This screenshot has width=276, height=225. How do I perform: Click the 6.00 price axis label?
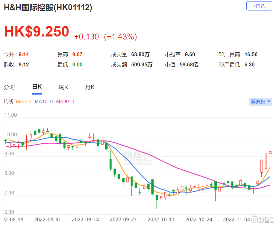pyautogui.click(x=9, y=212)
